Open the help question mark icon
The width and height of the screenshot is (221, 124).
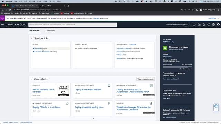209,24
